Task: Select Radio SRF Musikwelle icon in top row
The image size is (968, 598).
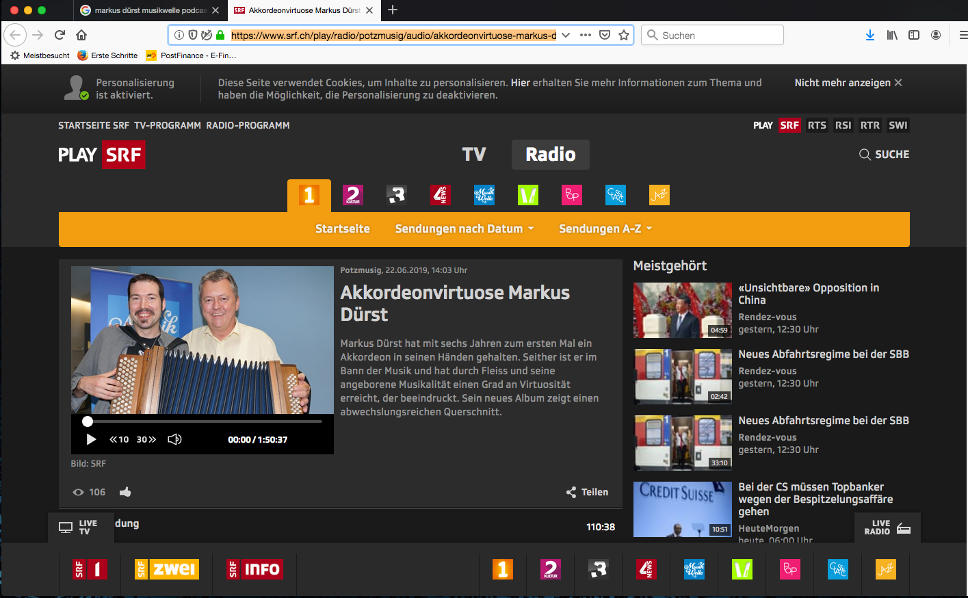Action: [484, 196]
